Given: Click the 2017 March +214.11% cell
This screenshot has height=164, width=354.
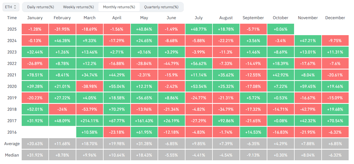Looking at the screenshot, I should click(x=90, y=121).
